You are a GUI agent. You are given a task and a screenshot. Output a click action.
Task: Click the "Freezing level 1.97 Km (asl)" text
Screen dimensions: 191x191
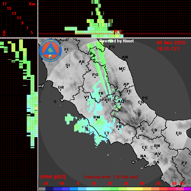click(111, 177)
